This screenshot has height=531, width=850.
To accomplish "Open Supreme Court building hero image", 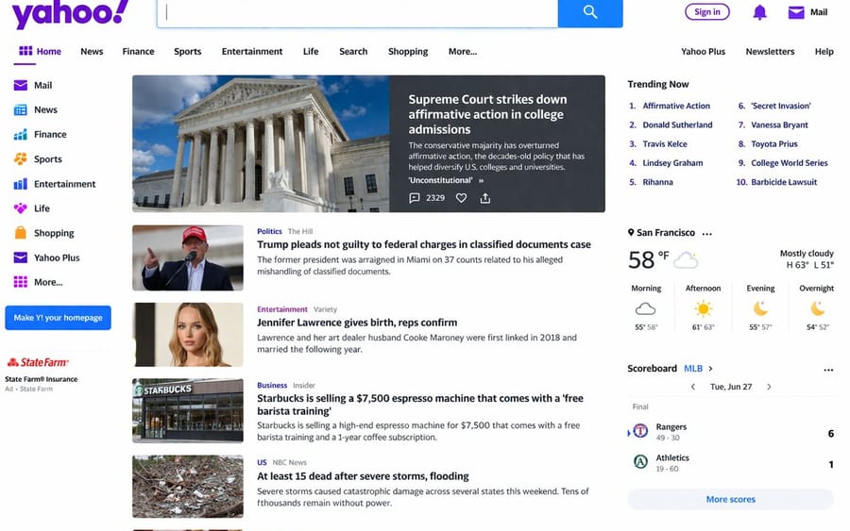I will tap(261, 143).
